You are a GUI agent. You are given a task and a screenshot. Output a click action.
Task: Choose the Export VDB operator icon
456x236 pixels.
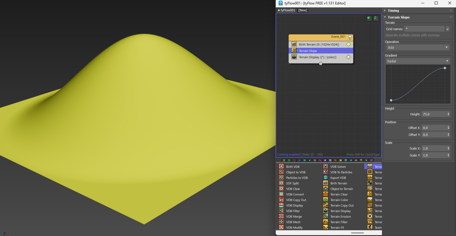point(326,178)
